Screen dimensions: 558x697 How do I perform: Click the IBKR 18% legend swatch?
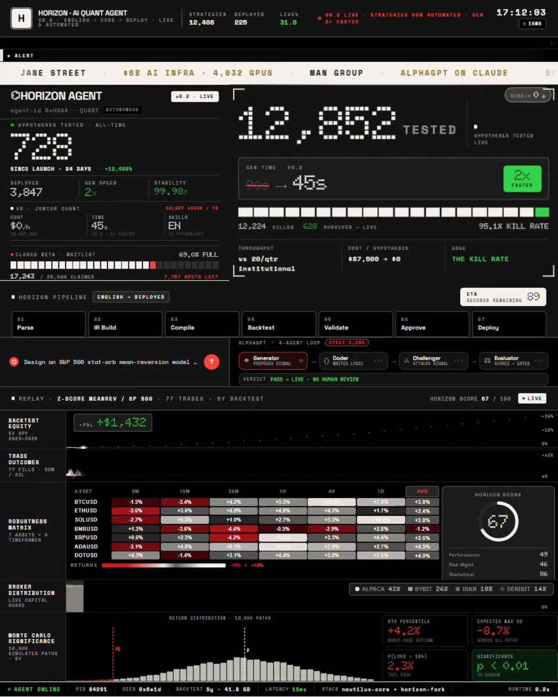click(458, 589)
